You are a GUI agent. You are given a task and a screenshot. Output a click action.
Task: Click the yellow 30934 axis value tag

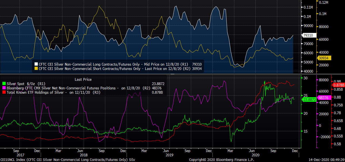[323, 58]
